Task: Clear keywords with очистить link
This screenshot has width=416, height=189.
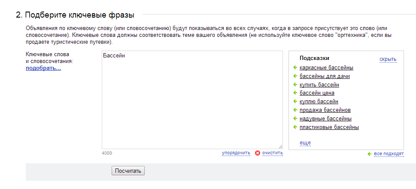Action: [273, 153]
